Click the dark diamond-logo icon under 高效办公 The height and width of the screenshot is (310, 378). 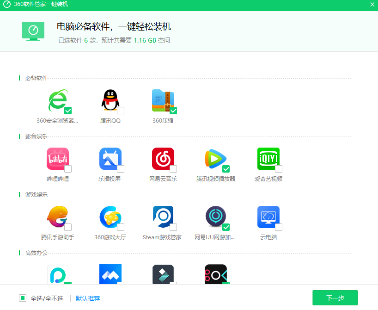tap(163, 274)
